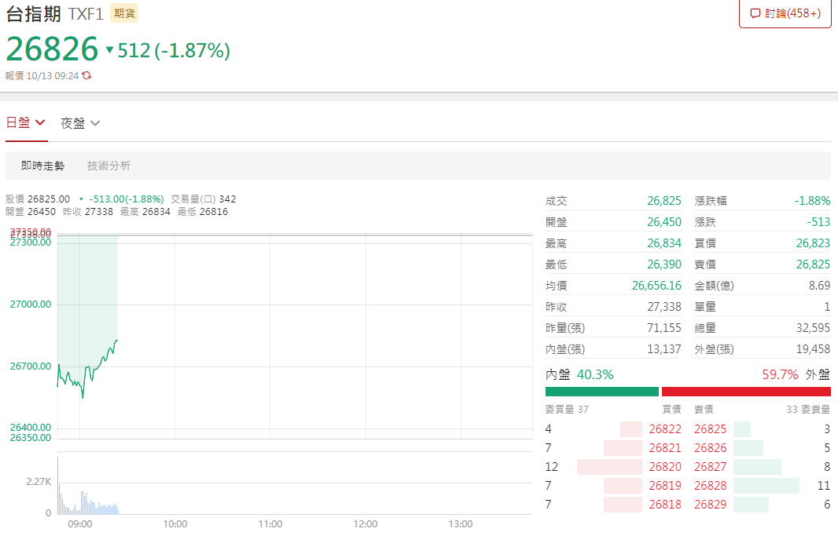Click the red 外盤 ratio bar
The width and height of the screenshot is (838, 536).
click(745, 392)
